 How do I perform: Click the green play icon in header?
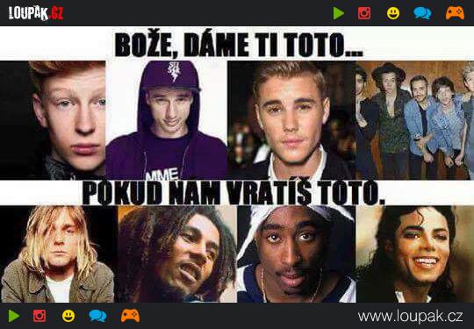[339, 13]
